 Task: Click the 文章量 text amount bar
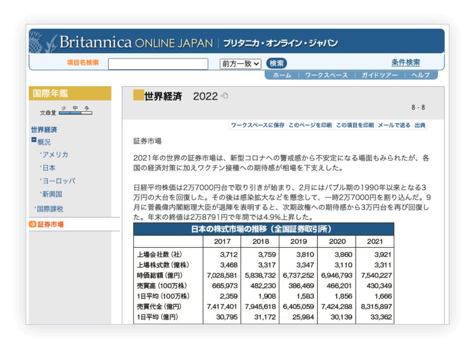75,113
